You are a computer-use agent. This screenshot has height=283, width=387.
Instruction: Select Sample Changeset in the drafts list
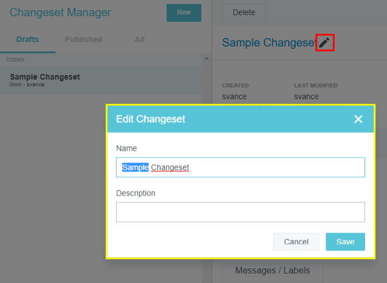pos(45,77)
